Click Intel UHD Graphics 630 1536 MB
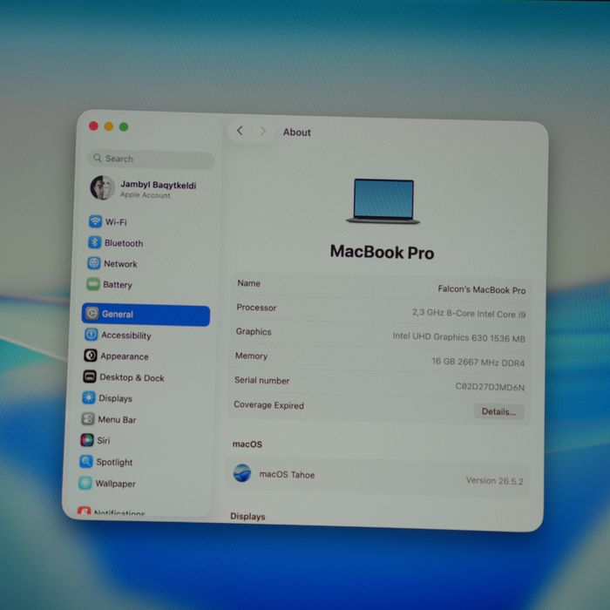The image size is (610, 610). point(458,338)
